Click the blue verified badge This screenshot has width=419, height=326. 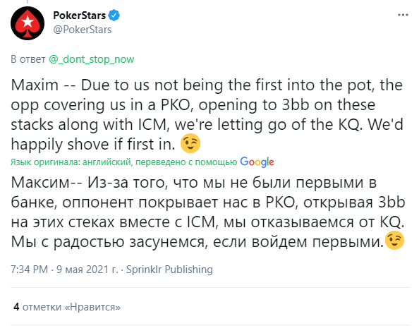114,16
